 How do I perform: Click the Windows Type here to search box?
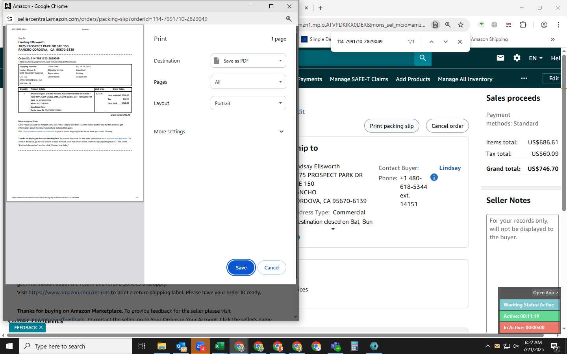coord(76,346)
